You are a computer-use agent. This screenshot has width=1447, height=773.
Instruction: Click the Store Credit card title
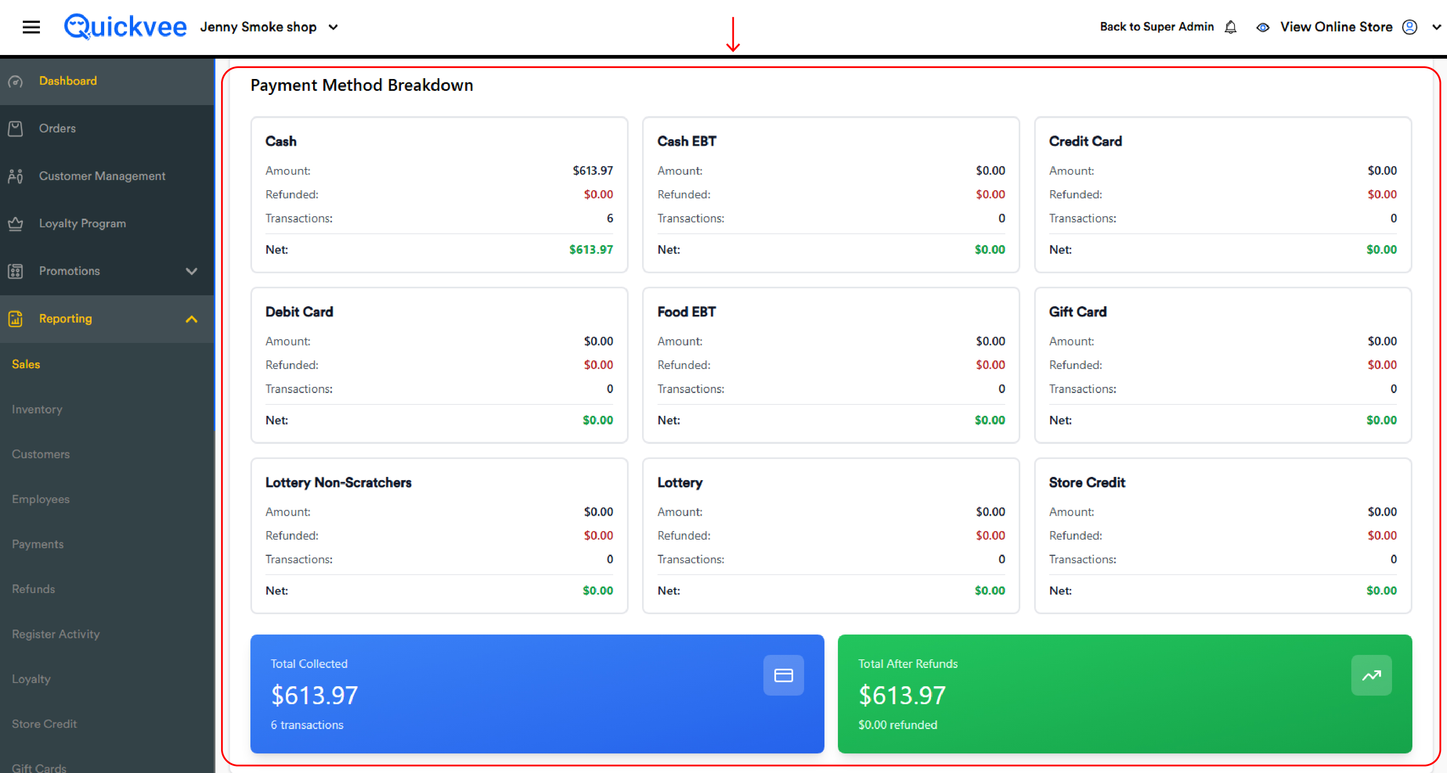[x=1087, y=483]
